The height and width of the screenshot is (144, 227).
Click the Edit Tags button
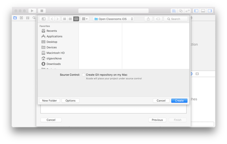coord(158,19)
